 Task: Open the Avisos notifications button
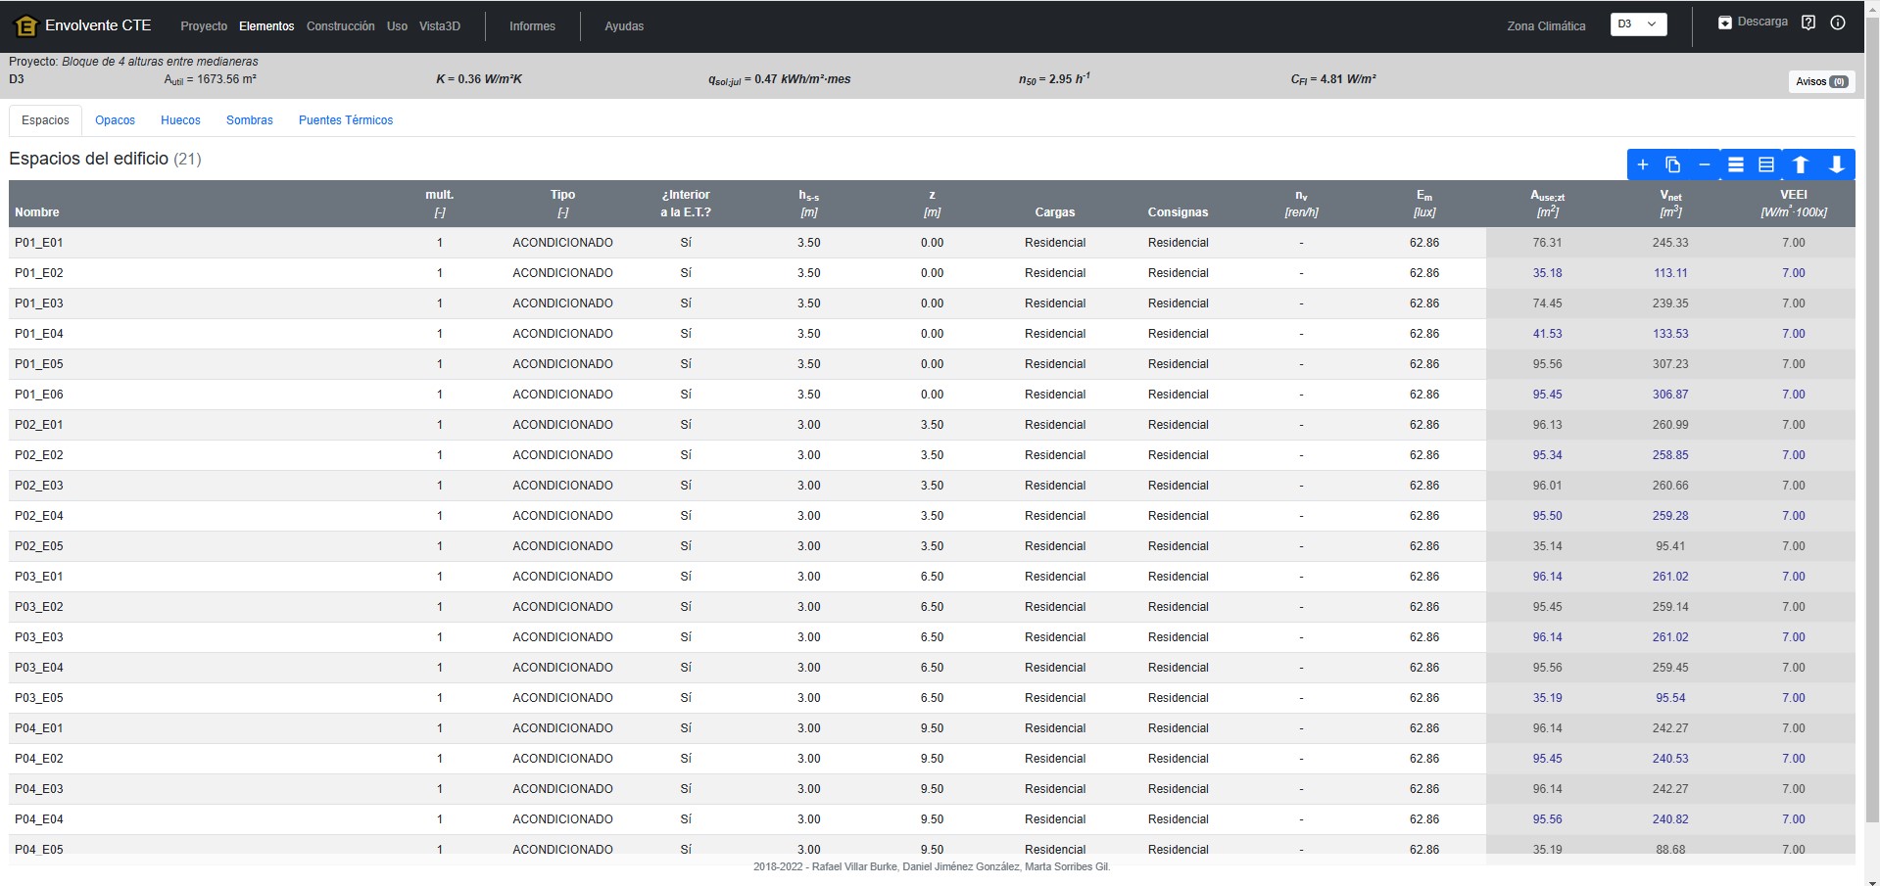(1821, 81)
